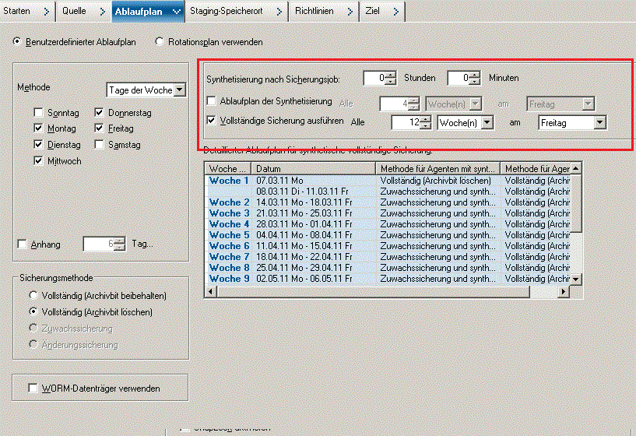Open the Staging-Speicherort tab
636x436 pixels.
227,10
